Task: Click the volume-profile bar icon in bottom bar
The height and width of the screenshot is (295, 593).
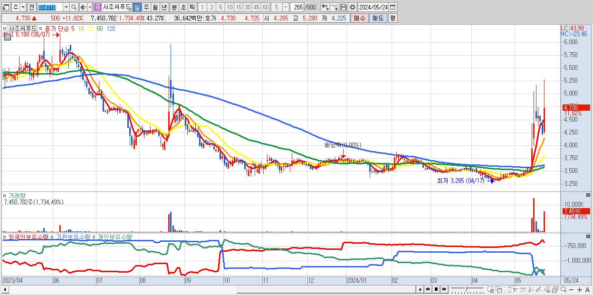Action: pos(547,289)
